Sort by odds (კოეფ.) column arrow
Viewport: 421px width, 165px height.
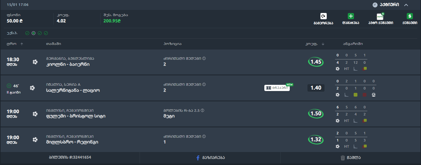(323, 44)
